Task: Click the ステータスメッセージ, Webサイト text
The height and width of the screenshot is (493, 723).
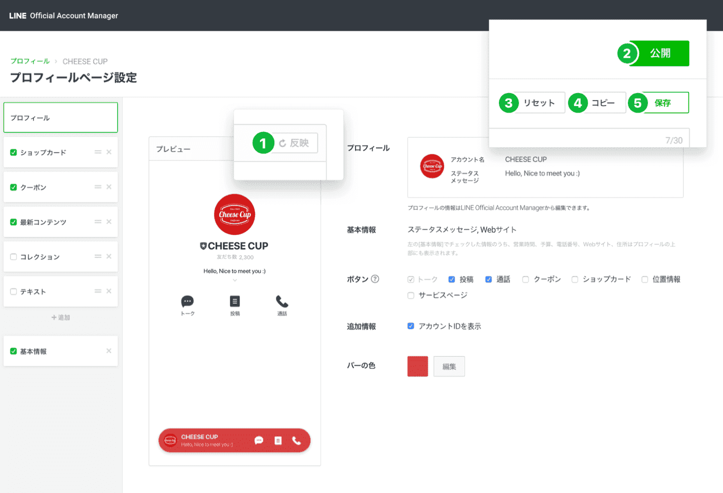Action: (462, 230)
